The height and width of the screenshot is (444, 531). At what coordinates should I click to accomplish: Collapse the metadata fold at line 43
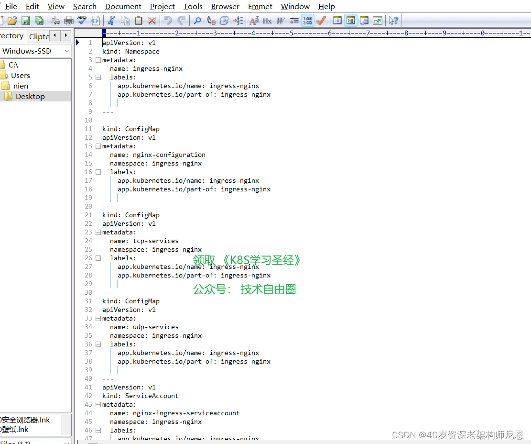tap(98, 404)
